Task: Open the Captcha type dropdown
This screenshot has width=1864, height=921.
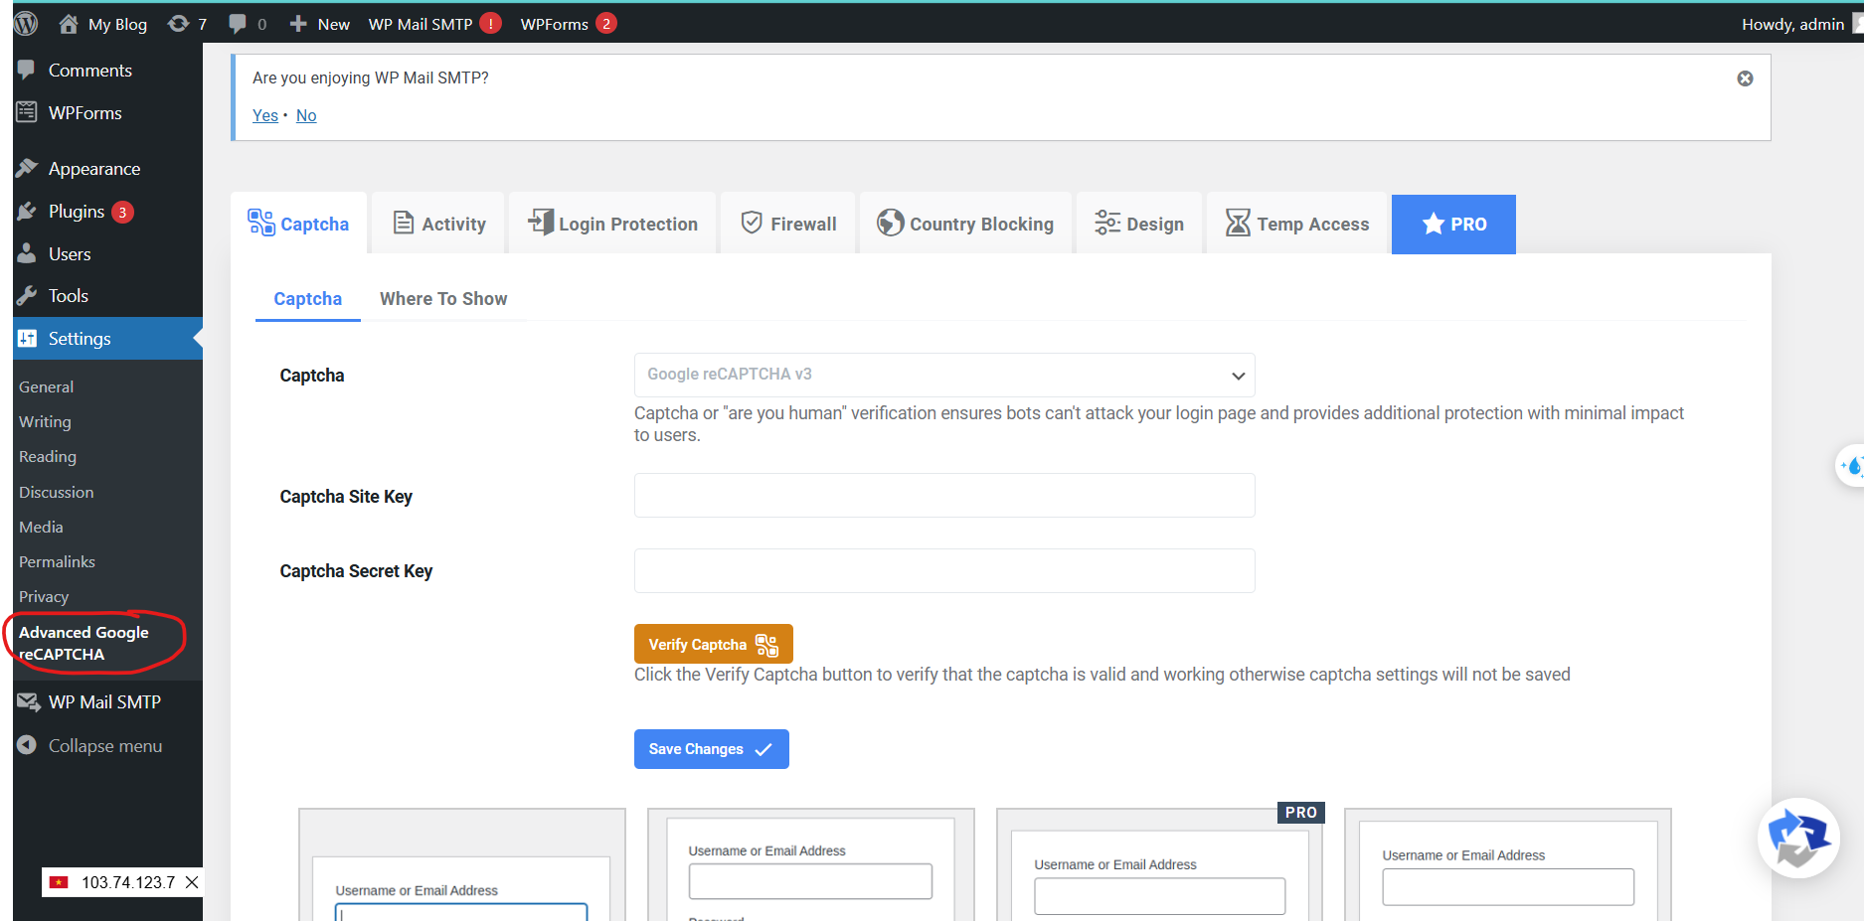Action: coord(944,375)
